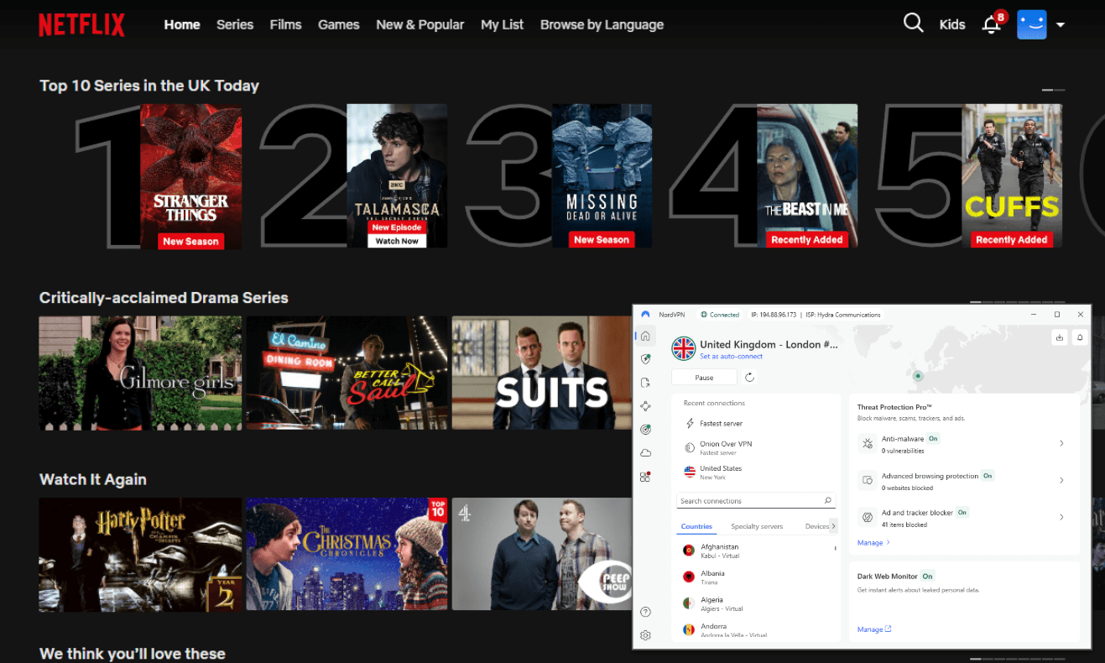Expand the Anti-malware details chevron

click(1062, 444)
